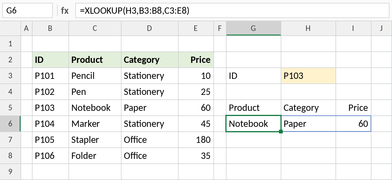This screenshot has width=392, height=180.
Task: Select the Stapler product cell
Action: click(x=95, y=140)
